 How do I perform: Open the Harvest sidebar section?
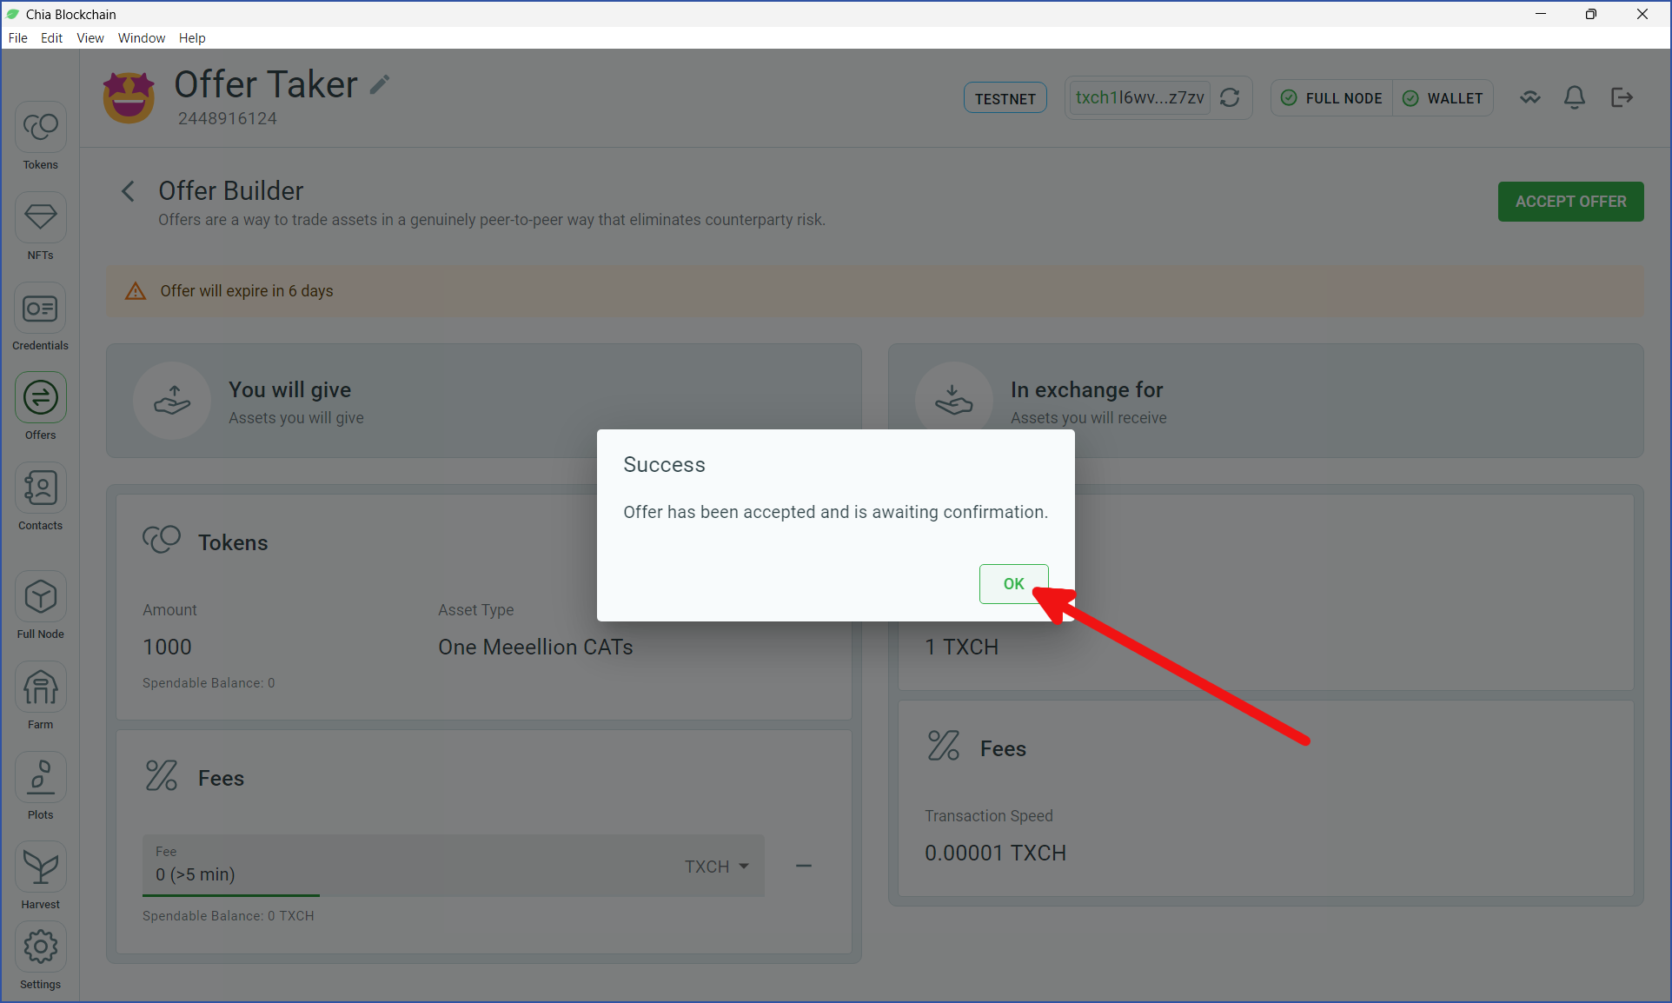coord(40,877)
